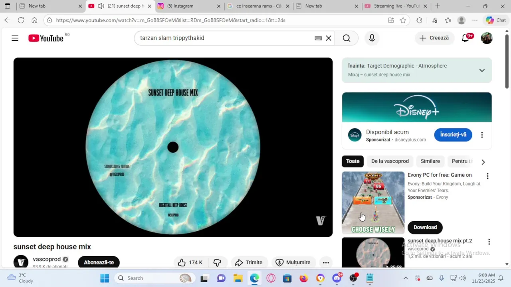Reload the current page
The height and width of the screenshot is (287, 511).
(x=21, y=20)
